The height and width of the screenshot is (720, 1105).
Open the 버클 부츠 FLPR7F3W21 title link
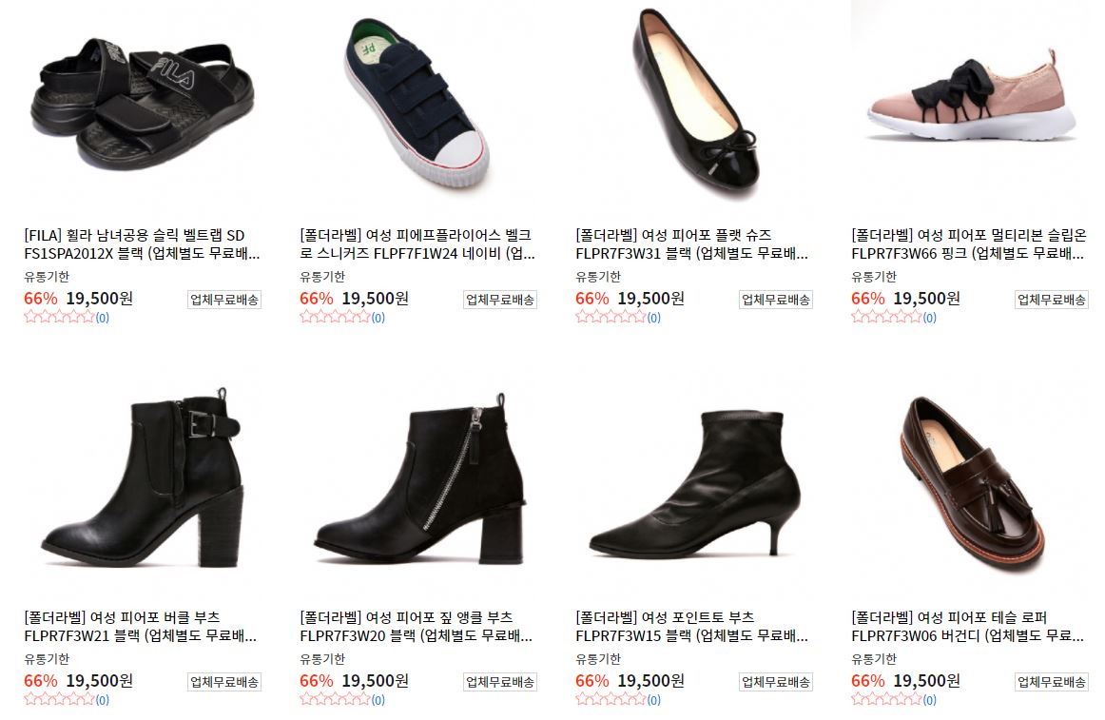pyautogui.click(x=140, y=626)
